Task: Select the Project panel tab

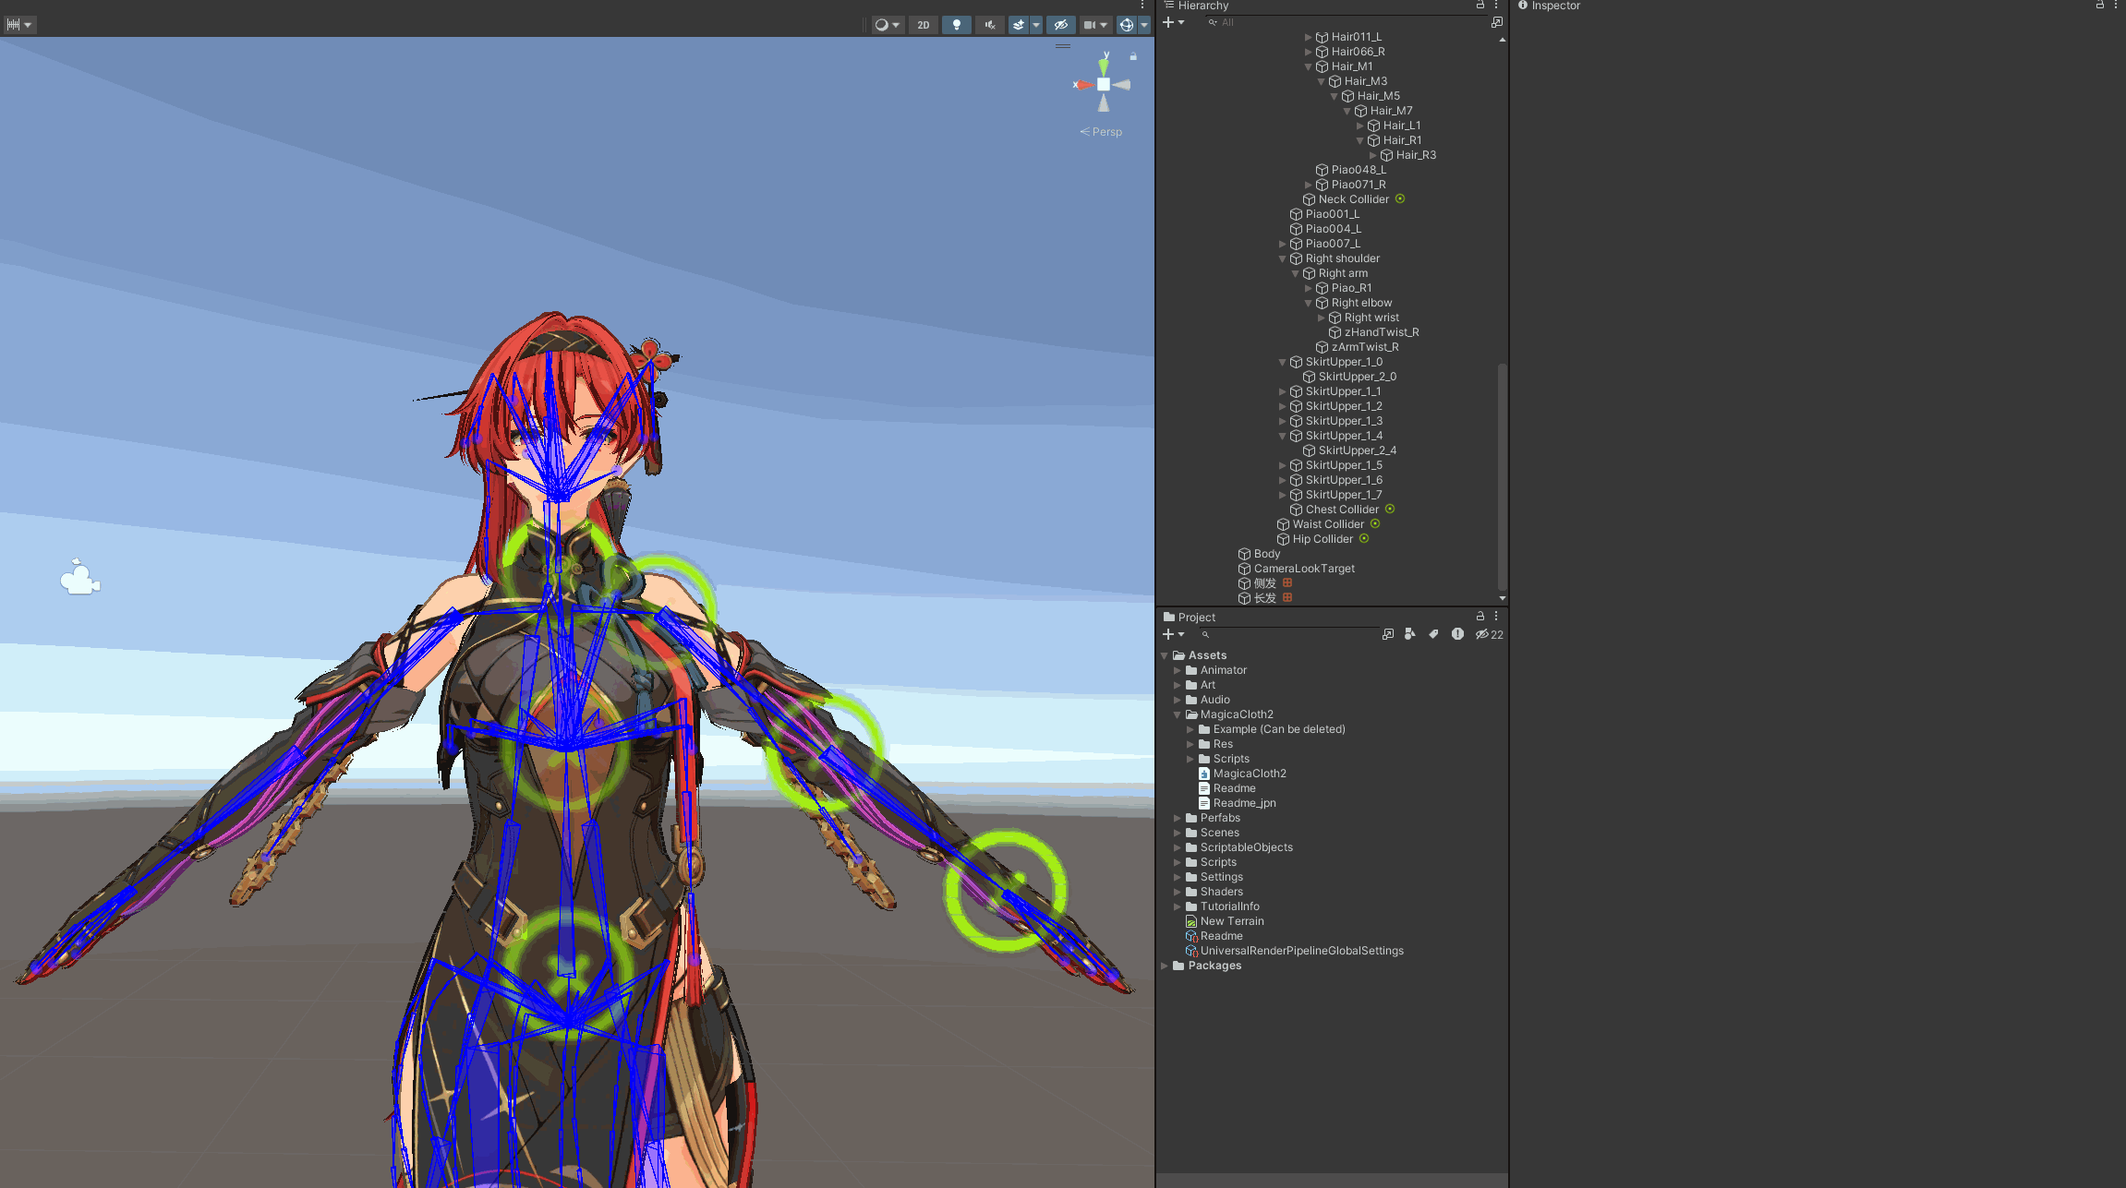Action: (x=1190, y=617)
